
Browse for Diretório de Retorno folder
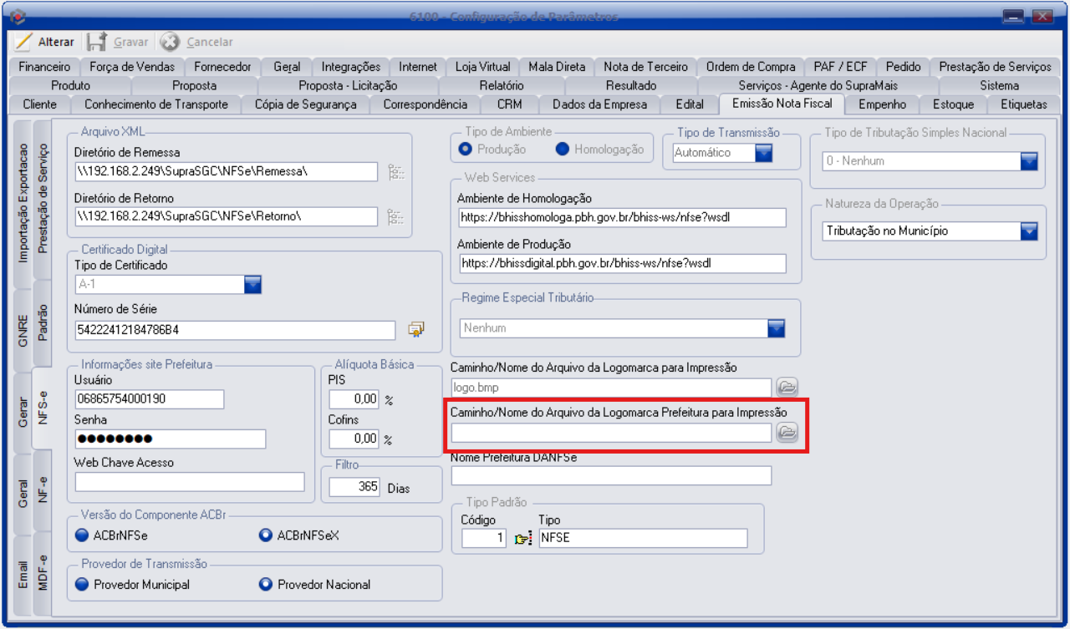pos(395,217)
